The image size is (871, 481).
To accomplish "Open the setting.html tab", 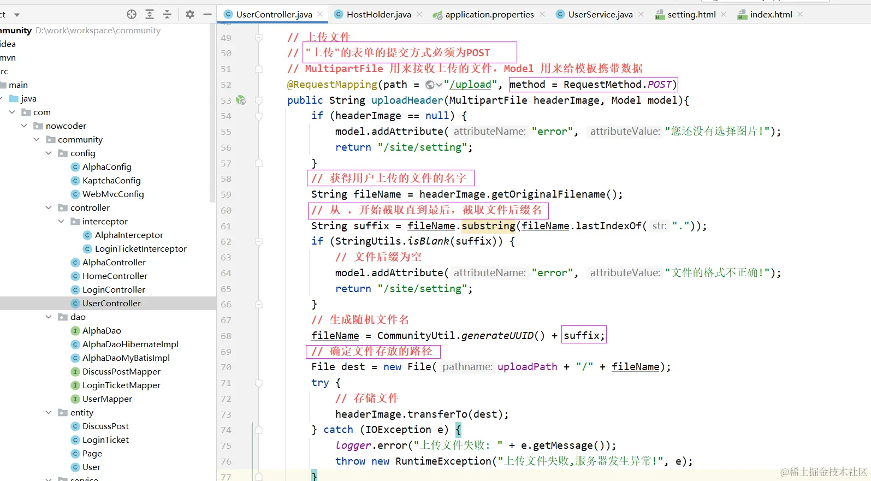I will click(691, 14).
